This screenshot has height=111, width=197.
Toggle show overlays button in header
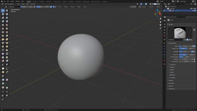click(x=146, y=4)
